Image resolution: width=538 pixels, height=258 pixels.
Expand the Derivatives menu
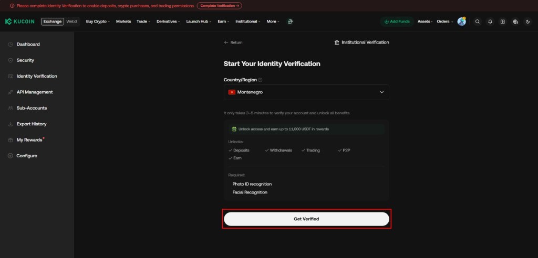point(168,21)
